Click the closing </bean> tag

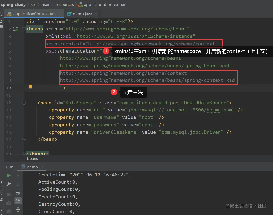coord(47,139)
